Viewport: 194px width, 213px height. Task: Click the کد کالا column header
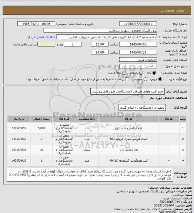(x=169, y=119)
